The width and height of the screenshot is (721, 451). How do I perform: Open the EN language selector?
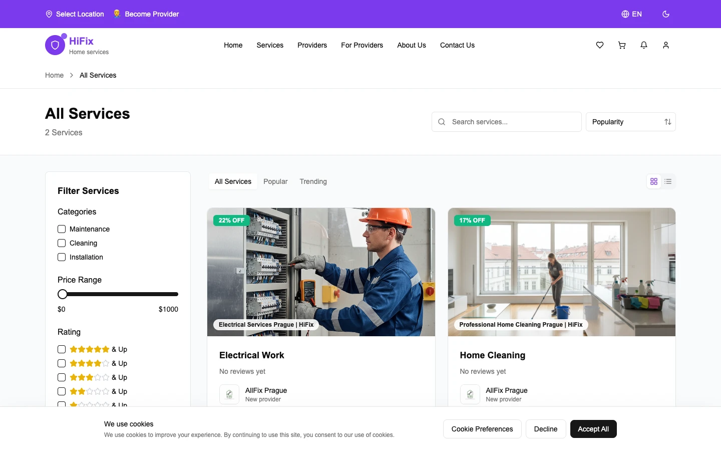631,14
